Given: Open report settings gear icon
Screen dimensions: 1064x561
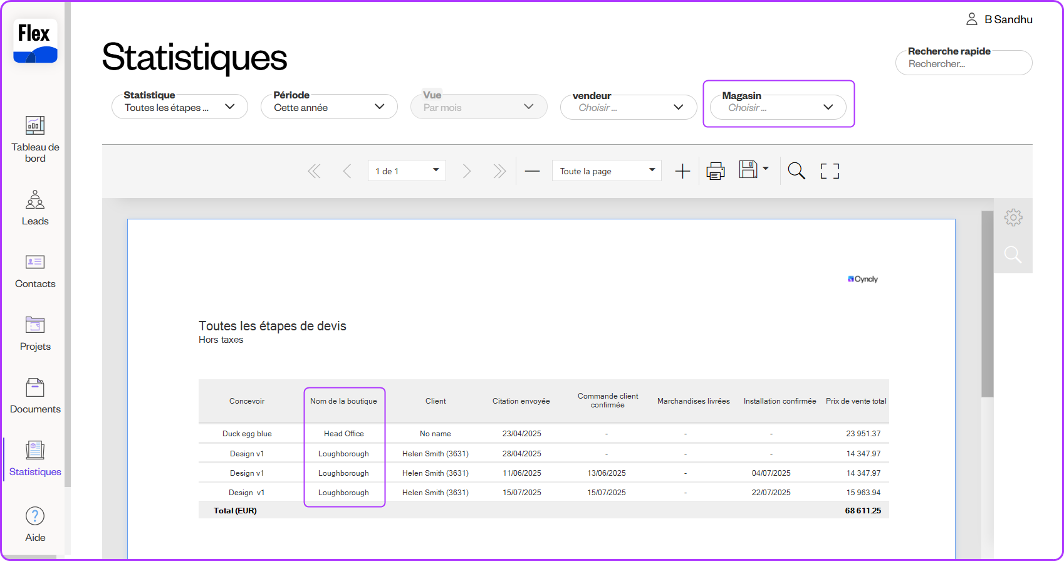Looking at the screenshot, I should (x=1013, y=218).
